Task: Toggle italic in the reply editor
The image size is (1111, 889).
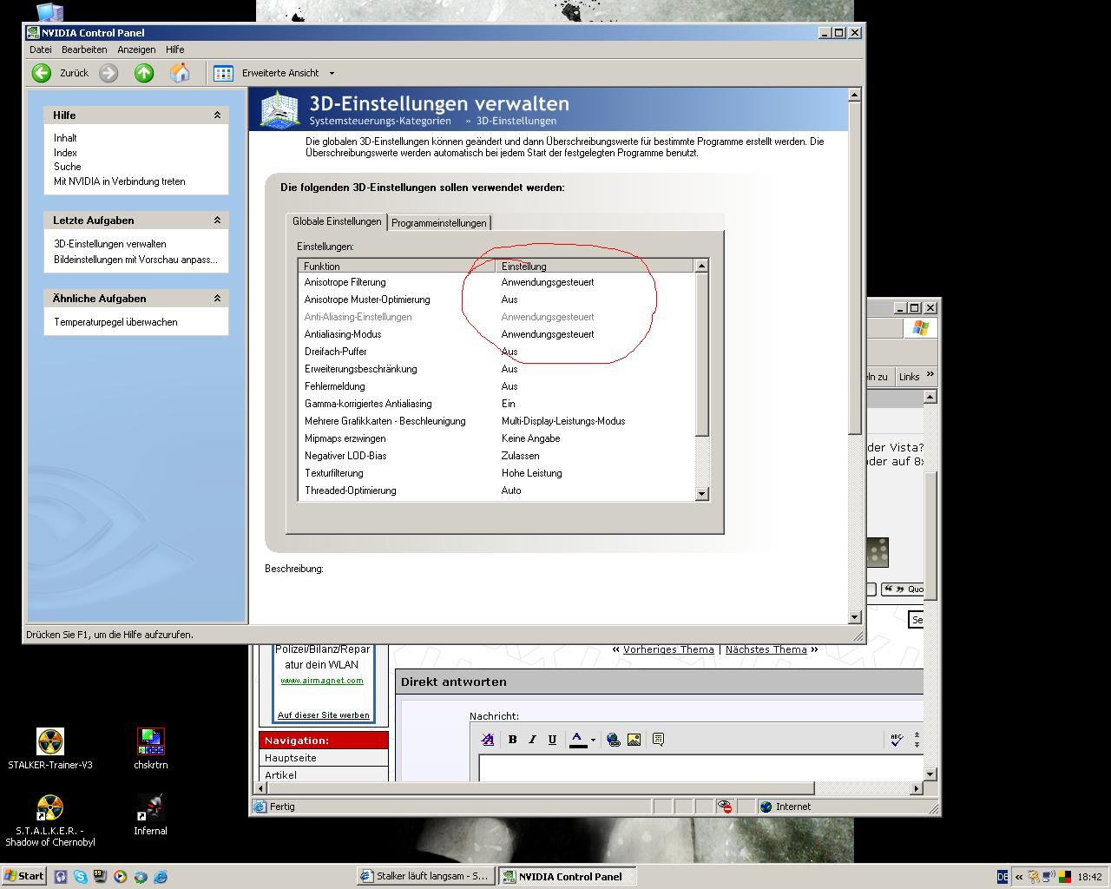Action: [x=532, y=740]
